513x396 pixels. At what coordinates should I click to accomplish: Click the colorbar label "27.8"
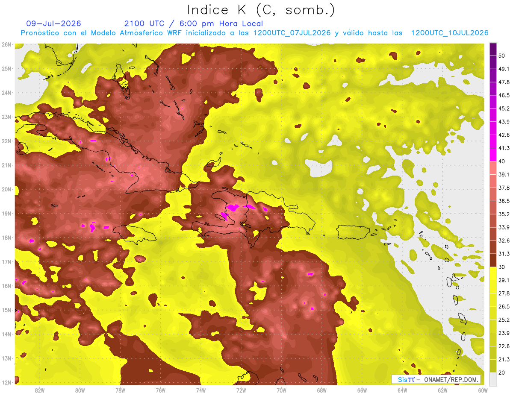point(504,293)
